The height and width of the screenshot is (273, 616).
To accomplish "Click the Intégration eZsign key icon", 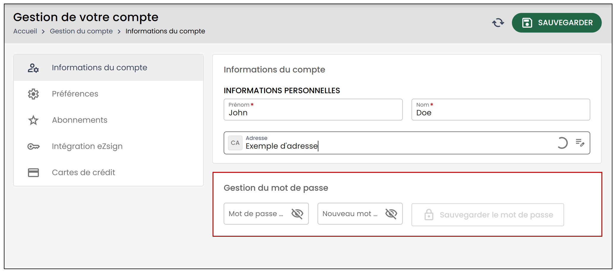I will (x=33, y=146).
